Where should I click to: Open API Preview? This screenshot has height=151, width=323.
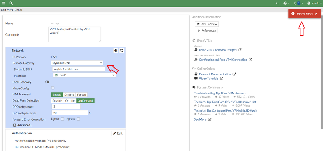[207, 24]
